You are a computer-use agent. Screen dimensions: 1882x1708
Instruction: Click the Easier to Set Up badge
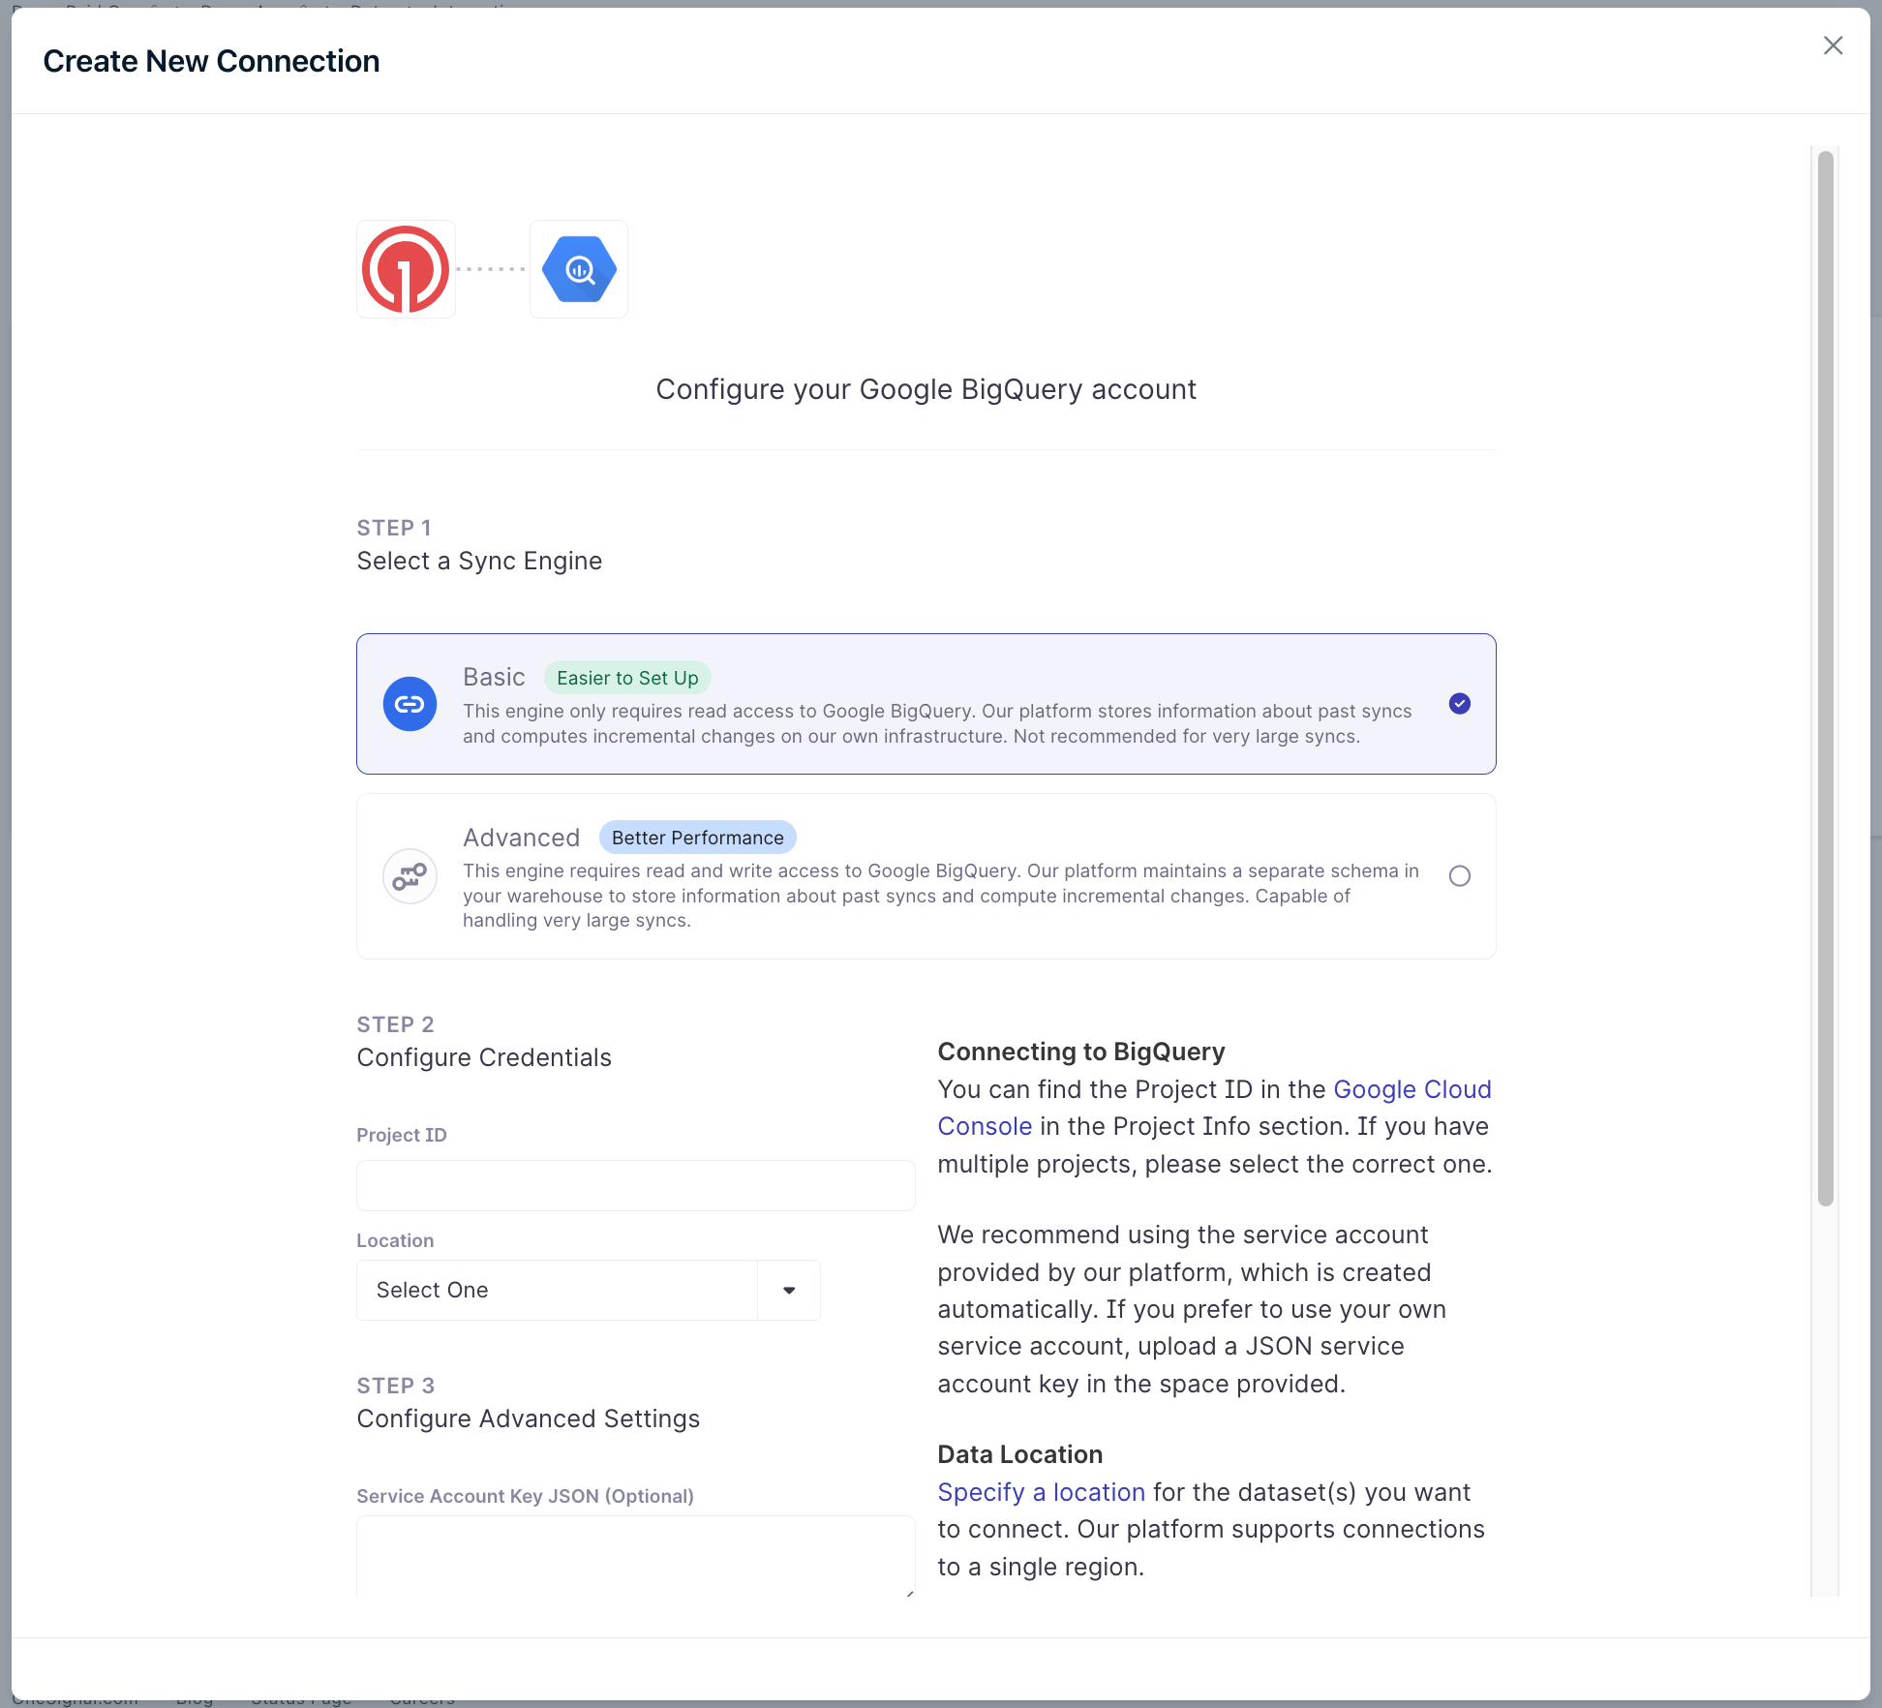coord(627,678)
